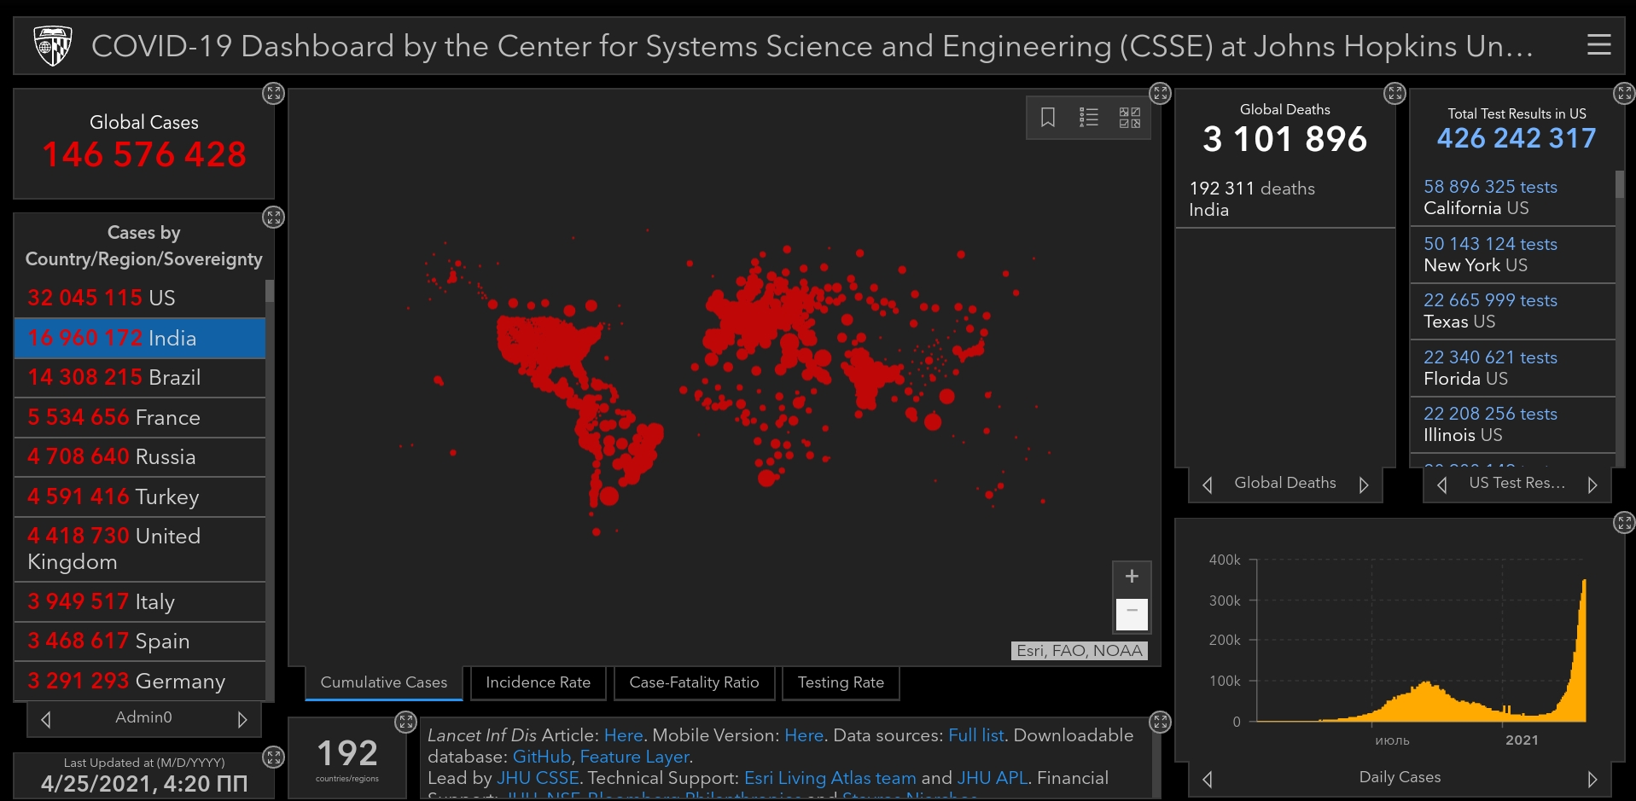The image size is (1636, 801).
Task: Show previous Global Deaths view
Action: click(1208, 485)
